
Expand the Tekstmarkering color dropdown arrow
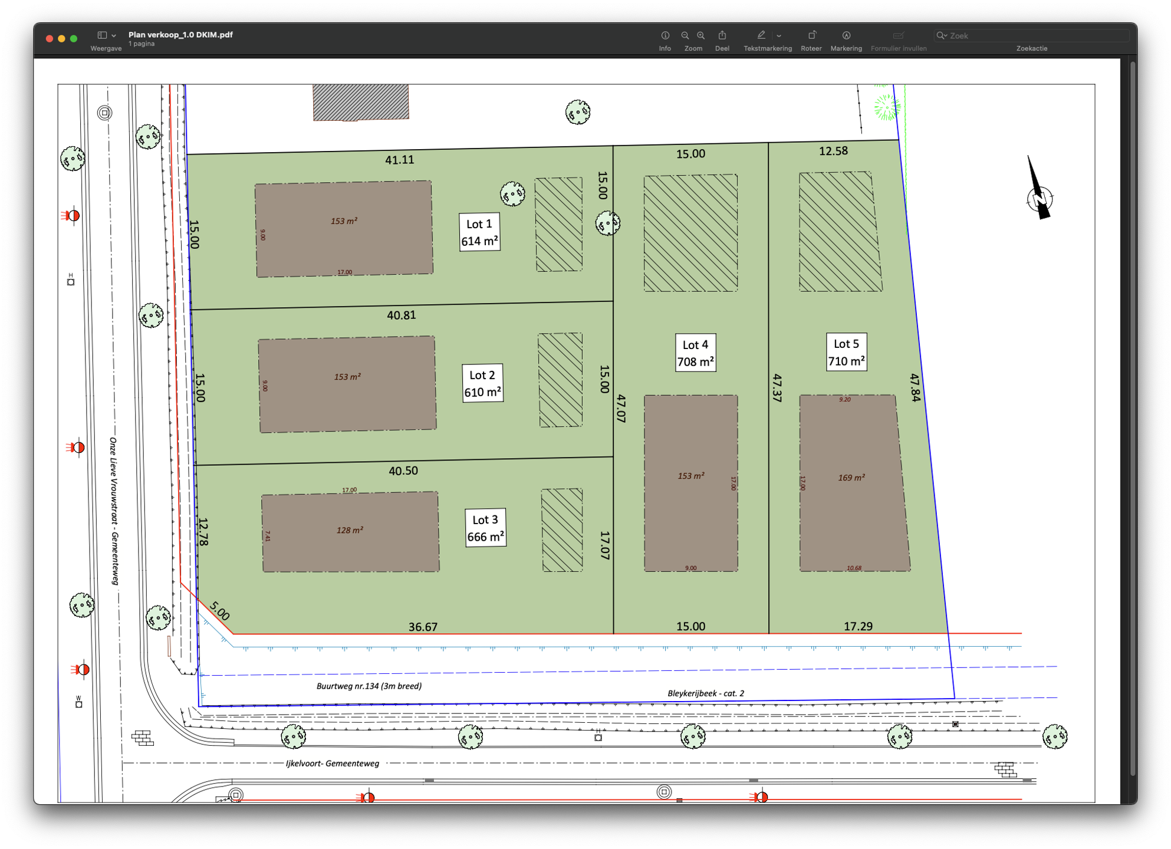click(x=779, y=35)
